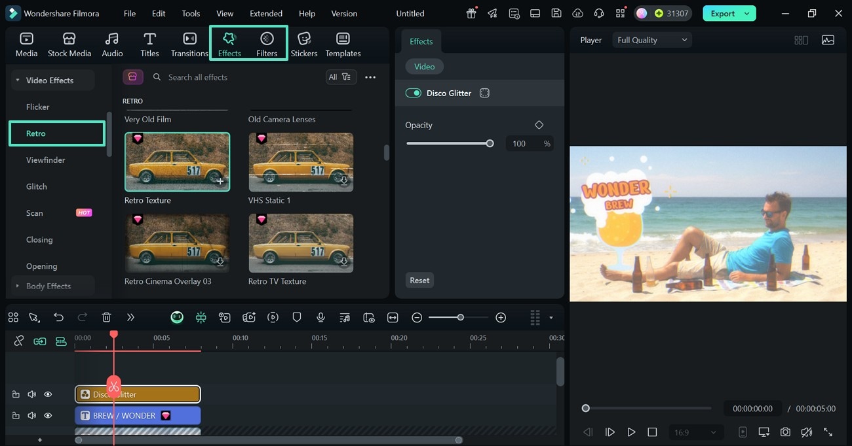Viewport: 852px width, 446px height.
Task: Click the paper plane share icon
Action: click(493, 13)
